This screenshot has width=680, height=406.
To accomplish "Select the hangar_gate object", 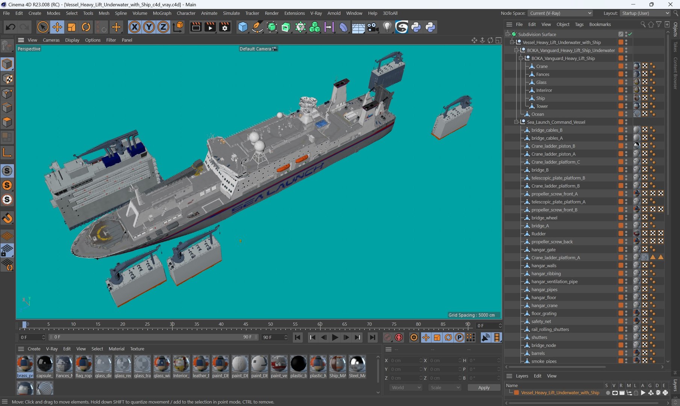I will [543, 250].
